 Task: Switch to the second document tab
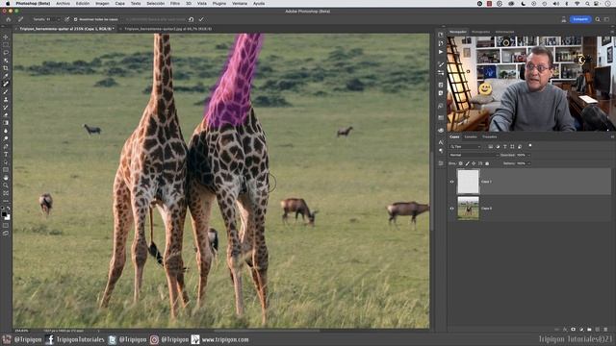click(167, 29)
